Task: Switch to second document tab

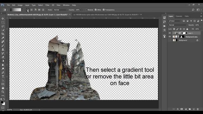Action: 106,15
